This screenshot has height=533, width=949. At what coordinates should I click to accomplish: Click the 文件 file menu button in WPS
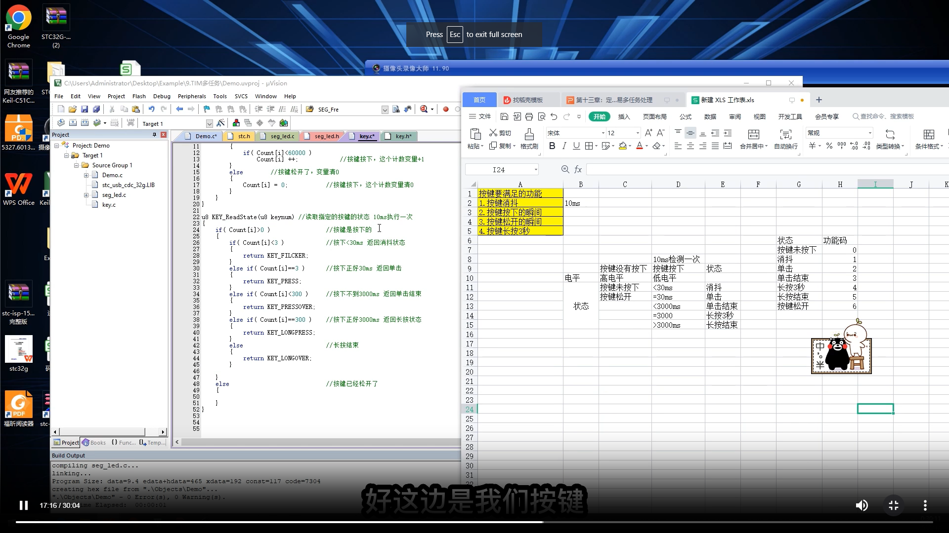(480, 116)
